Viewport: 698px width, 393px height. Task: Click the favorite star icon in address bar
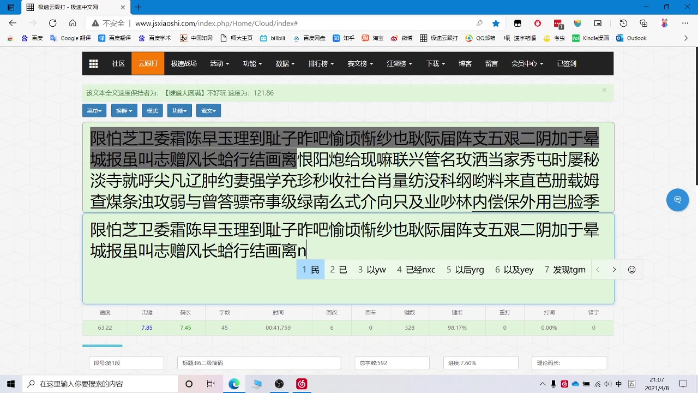pyautogui.click(x=496, y=23)
